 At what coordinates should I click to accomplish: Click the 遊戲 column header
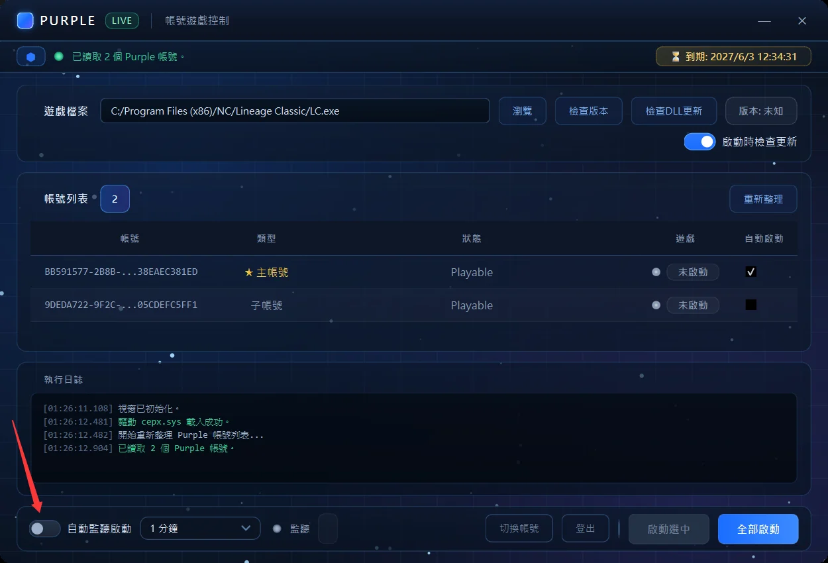[686, 238]
